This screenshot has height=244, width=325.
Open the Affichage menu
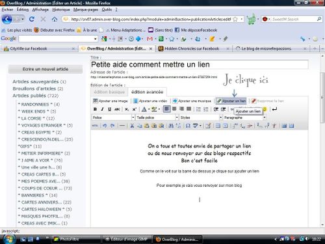[40, 10]
